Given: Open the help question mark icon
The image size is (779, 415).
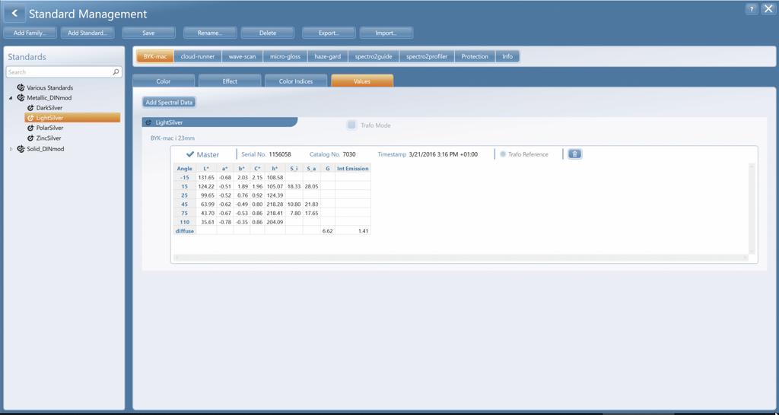Looking at the screenshot, I should click(752, 9).
